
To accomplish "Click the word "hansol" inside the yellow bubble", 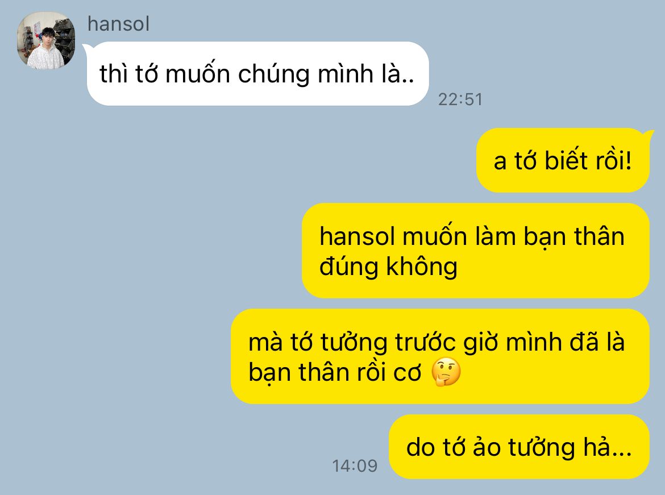I will click(x=357, y=236).
